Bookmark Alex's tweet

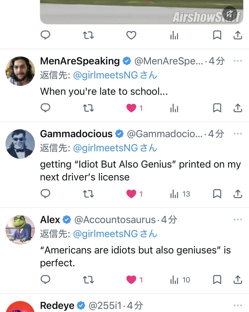(x=217, y=280)
